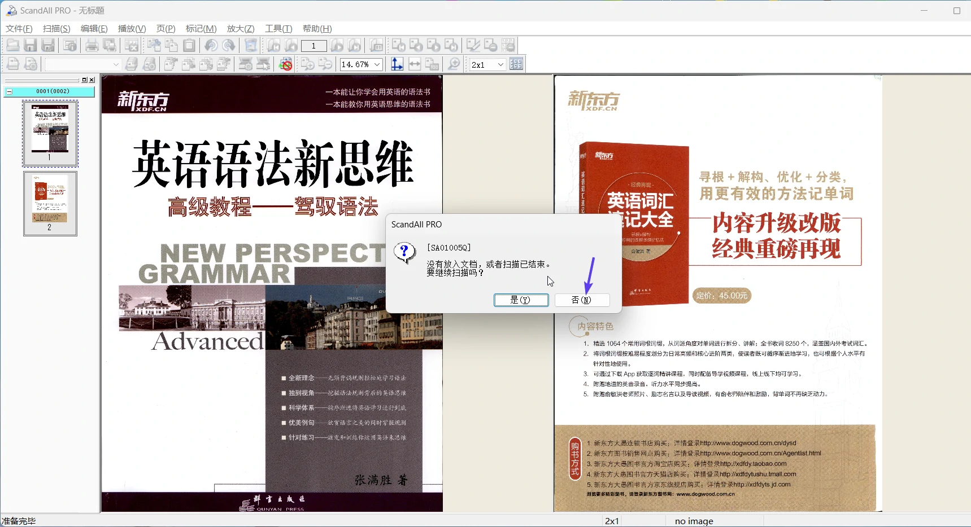Click the batch scan settings icon
The height and width of the screenshot is (527, 971).
coord(149,64)
